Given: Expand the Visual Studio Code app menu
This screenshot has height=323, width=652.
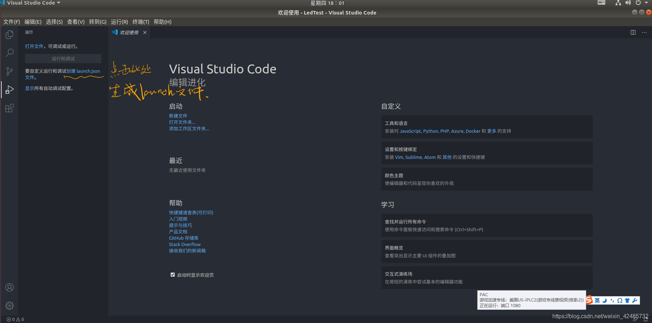Looking at the screenshot, I should (34, 3).
